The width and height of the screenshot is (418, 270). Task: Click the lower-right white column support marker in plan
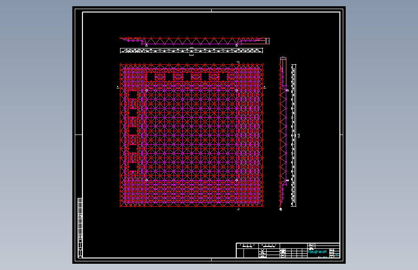pos(237,180)
